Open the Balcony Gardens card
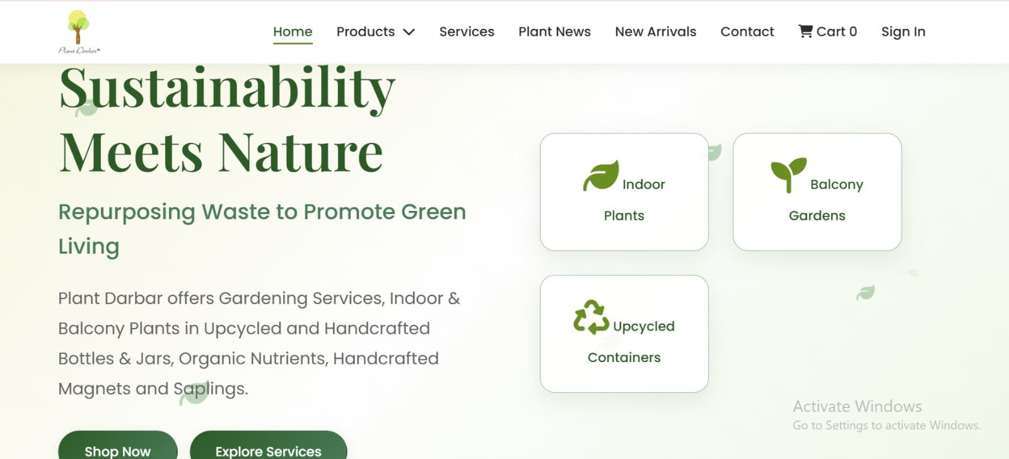The image size is (1009, 459). [x=817, y=192]
